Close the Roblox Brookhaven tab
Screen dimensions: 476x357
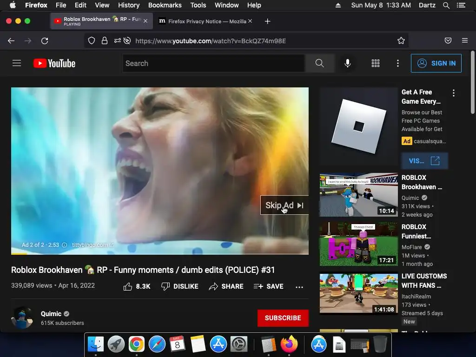point(145,21)
